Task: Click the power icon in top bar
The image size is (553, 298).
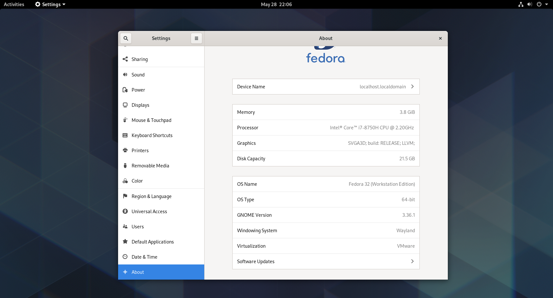Action: pyautogui.click(x=539, y=4)
